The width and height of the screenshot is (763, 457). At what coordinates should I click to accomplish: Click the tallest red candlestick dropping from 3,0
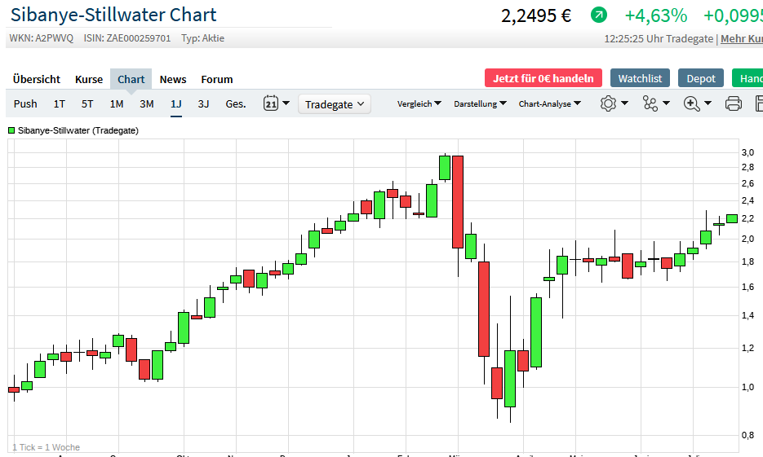tap(458, 201)
